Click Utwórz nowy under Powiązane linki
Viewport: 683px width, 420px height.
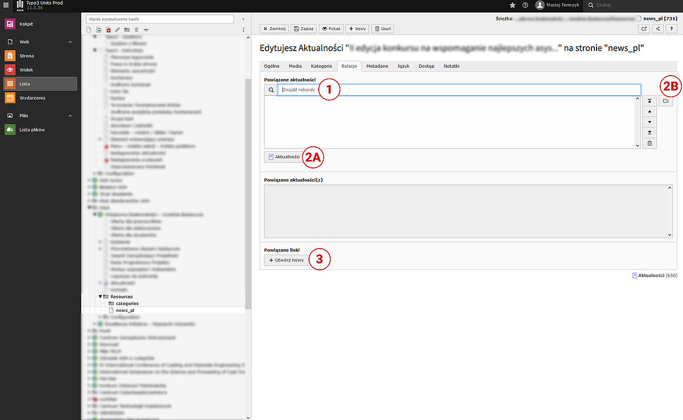286,260
